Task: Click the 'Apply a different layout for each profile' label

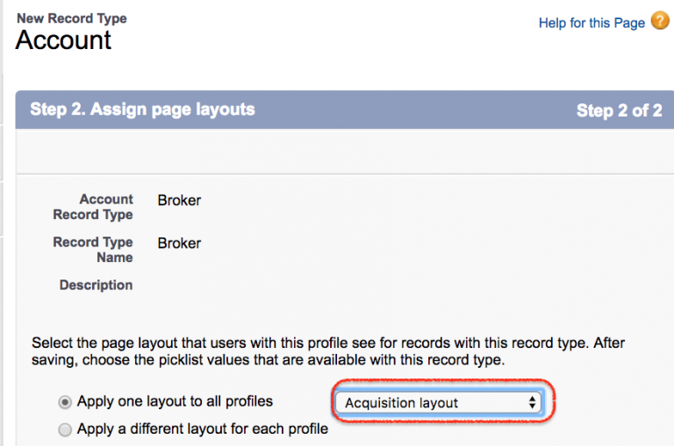Action: (202, 429)
